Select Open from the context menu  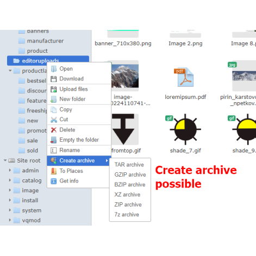click(79, 69)
